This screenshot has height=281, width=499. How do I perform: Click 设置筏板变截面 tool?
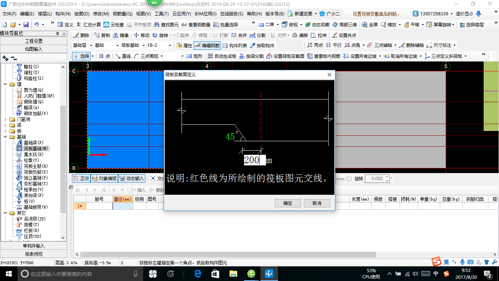coord(285,56)
